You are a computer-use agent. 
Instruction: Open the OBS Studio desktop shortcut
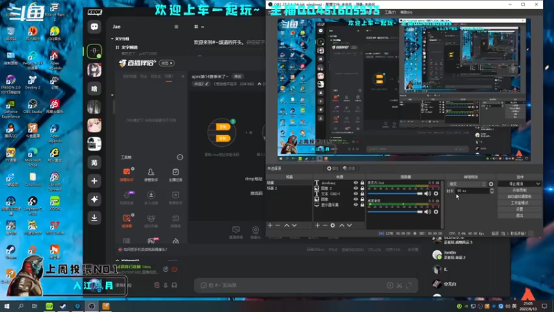[x=33, y=107]
